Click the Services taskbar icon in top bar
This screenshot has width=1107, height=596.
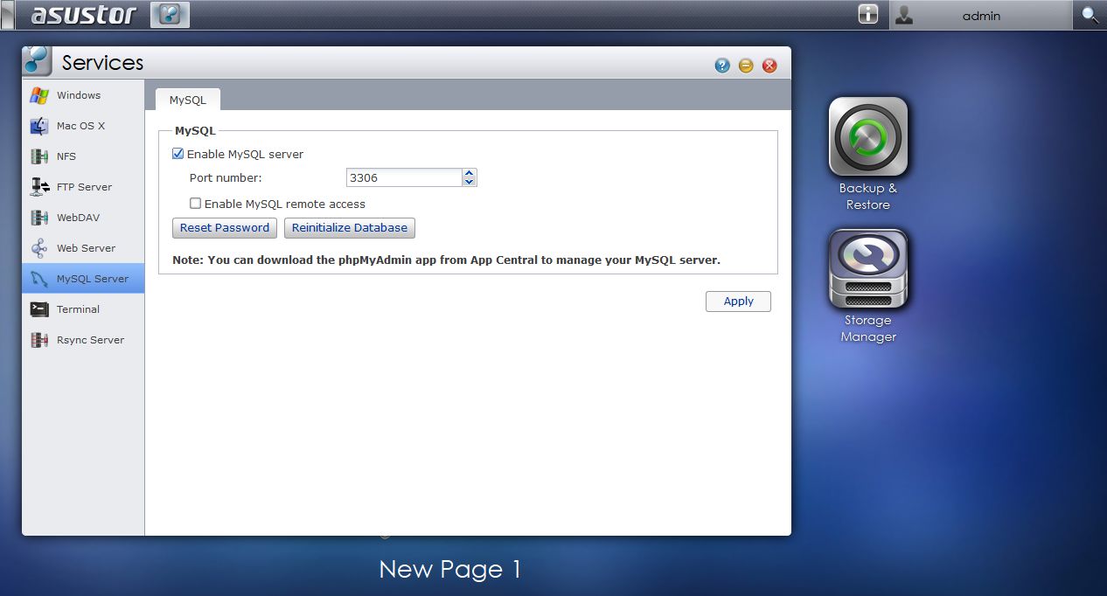tap(170, 15)
